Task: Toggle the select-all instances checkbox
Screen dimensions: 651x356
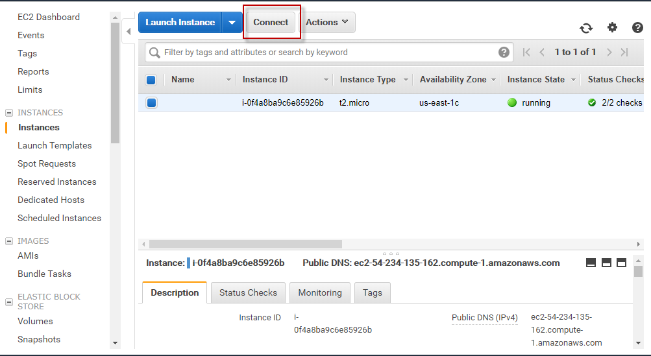Action: point(151,80)
